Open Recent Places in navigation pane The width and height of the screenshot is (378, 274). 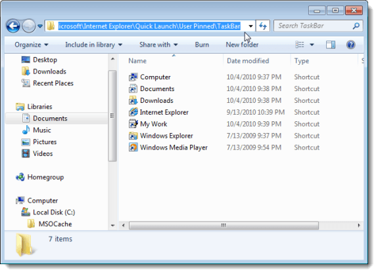click(x=53, y=83)
